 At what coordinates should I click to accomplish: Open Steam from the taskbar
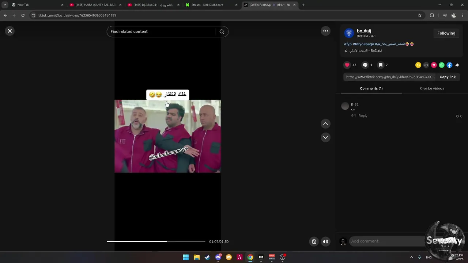[x=207, y=257]
